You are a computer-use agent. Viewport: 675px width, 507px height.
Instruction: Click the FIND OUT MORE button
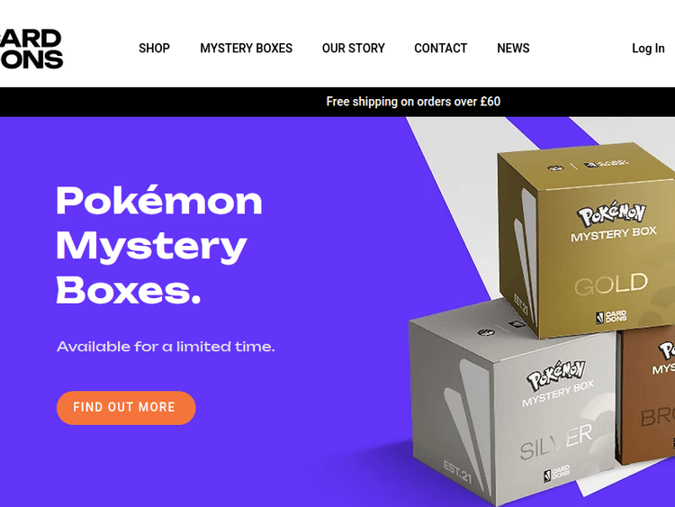[x=126, y=408]
